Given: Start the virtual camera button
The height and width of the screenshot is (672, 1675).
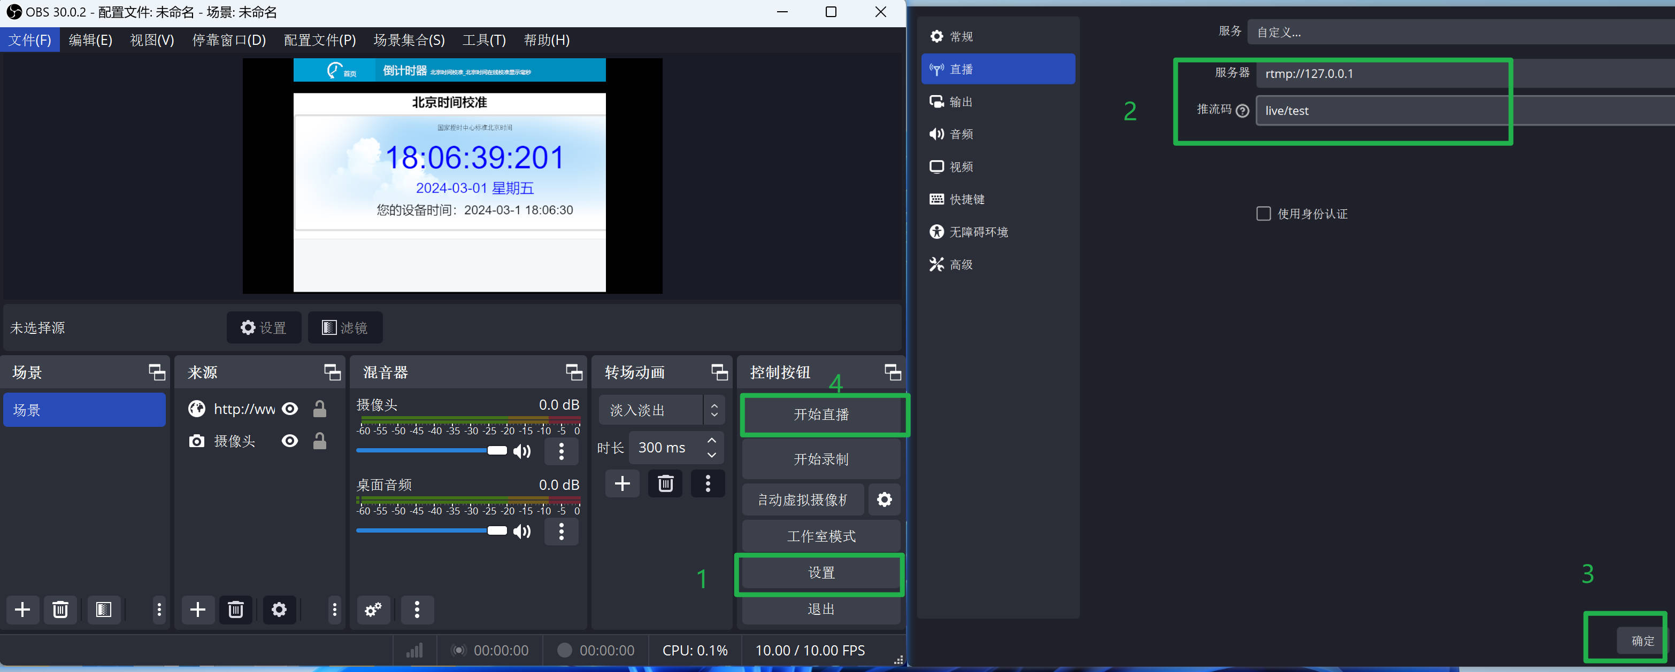Looking at the screenshot, I should [x=803, y=499].
